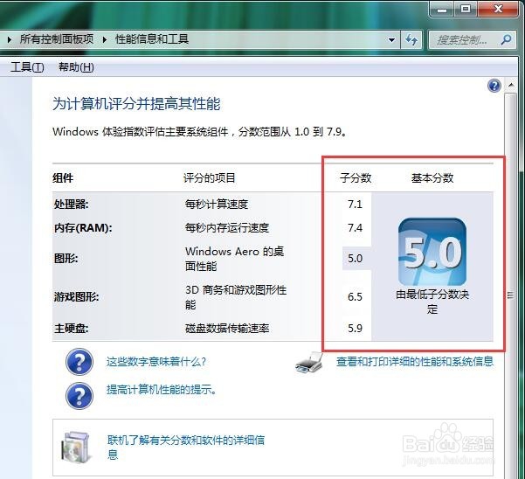Open the 工具(T) menu

pyautogui.click(x=27, y=67)
